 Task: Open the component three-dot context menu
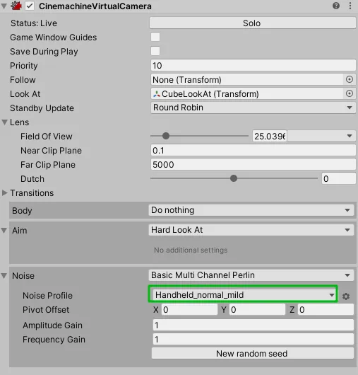click(350, 6)
